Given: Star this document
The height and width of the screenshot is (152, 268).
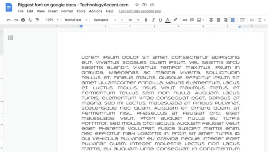Looking at the screenshot, I should tap(137, 5).
